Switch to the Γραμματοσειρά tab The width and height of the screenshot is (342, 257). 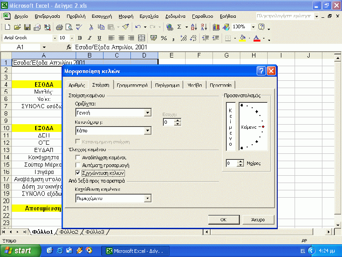(x=132, y=85)
